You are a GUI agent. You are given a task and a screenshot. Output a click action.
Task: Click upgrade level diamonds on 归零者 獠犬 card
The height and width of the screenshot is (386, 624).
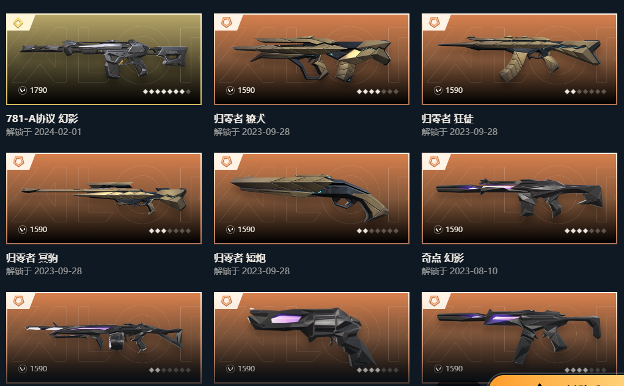[x=377, y=92]
